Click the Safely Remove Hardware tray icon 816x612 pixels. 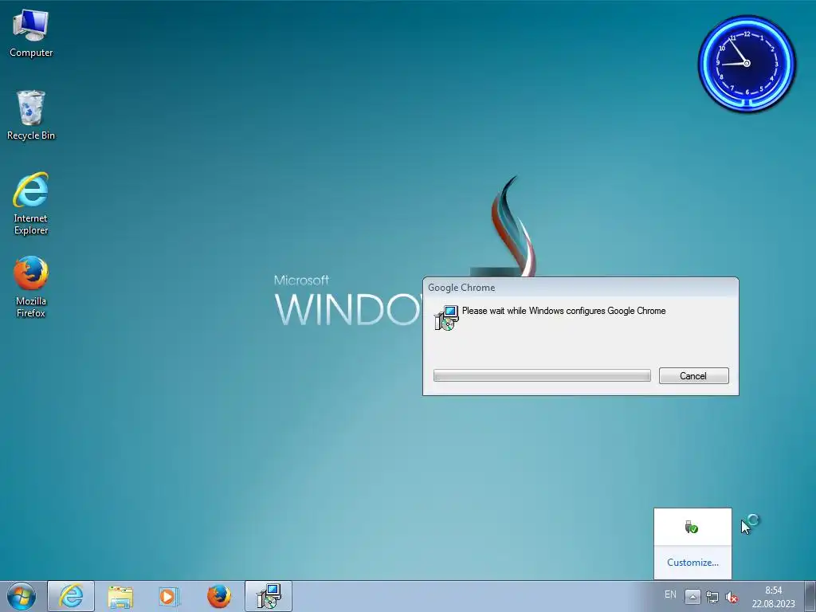coord(692,528)
